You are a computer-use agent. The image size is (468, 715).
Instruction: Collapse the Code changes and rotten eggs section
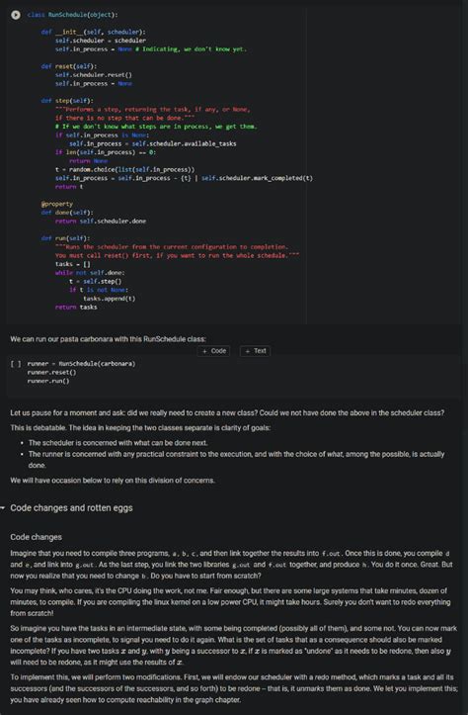pos(3,508)
